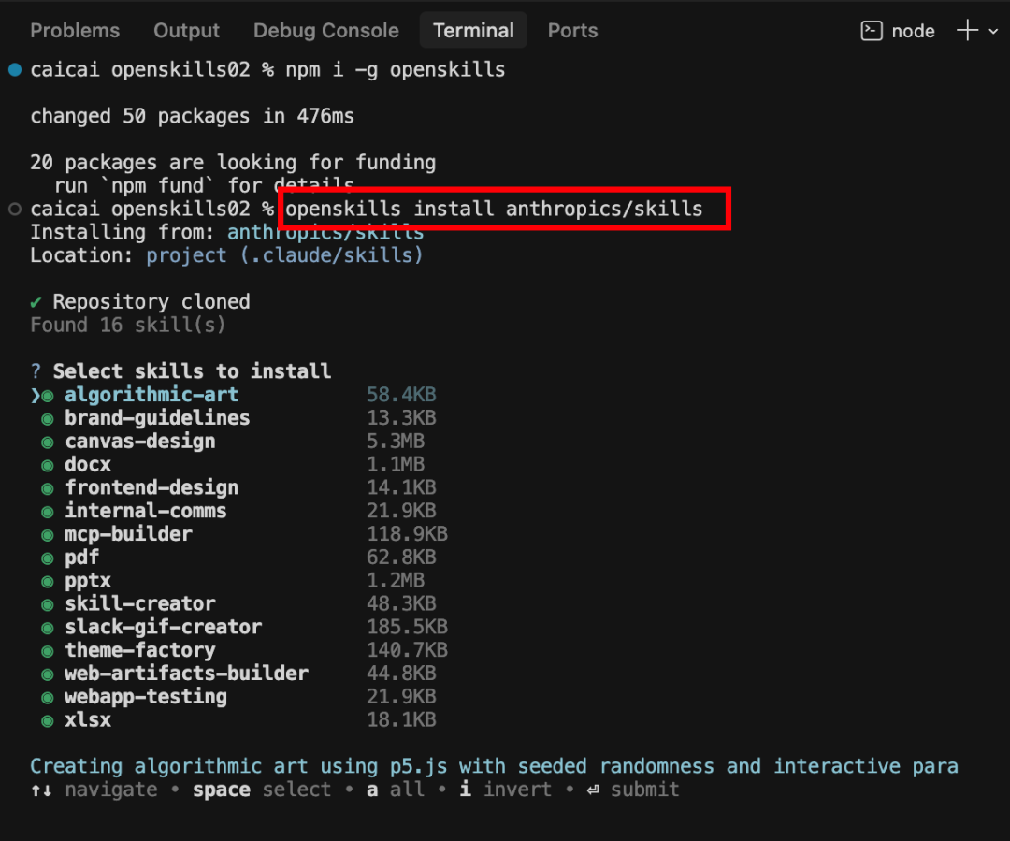Screen dimensions: 1010x841
Task: Toggle the internal-comms selection dot
Action: (48, 512)
